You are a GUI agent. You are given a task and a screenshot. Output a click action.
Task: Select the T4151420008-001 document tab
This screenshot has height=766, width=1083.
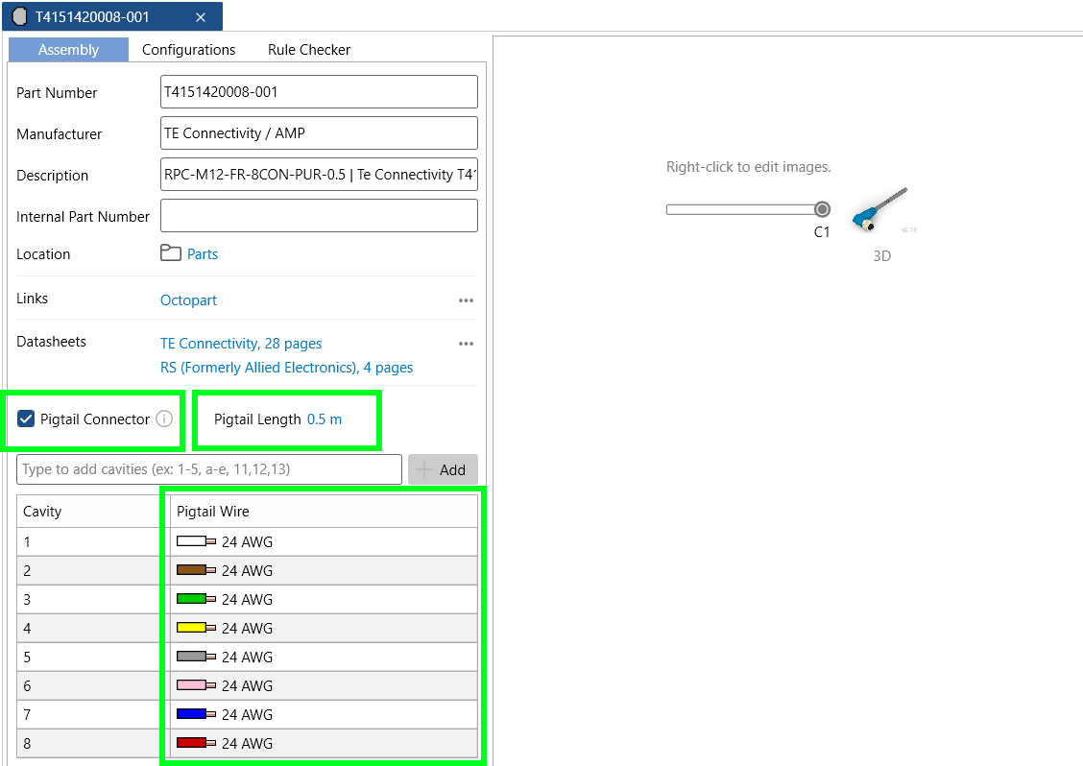(x=112, y=16)
